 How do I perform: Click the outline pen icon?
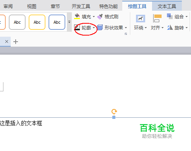coord(77,28)
